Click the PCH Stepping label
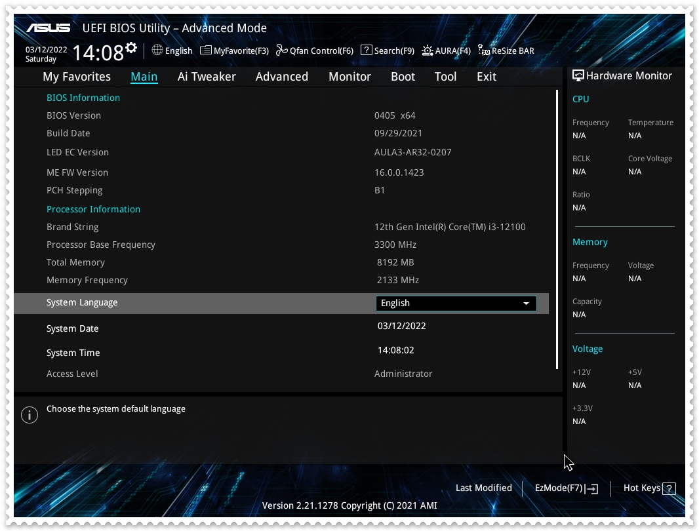 (75, 190)
